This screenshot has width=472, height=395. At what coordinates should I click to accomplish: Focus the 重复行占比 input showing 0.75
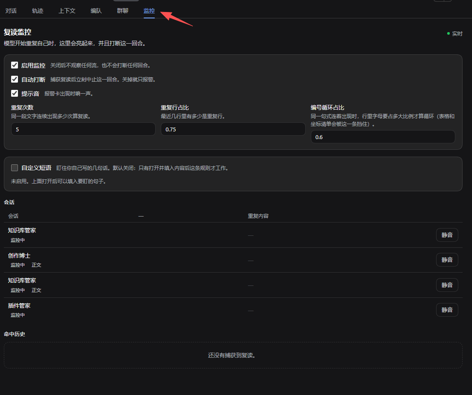point(233,129)
